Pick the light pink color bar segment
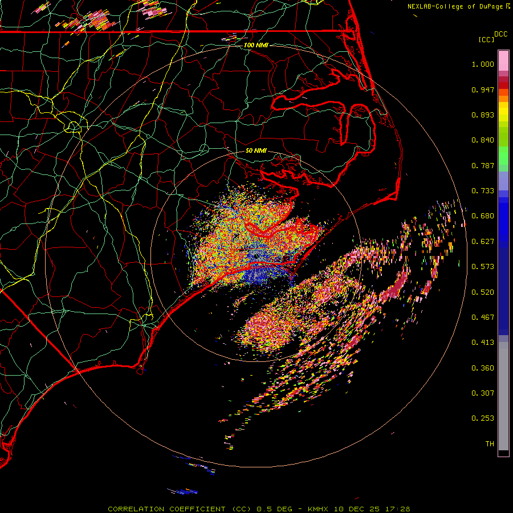513x513 pixels. tap(503, 61)
